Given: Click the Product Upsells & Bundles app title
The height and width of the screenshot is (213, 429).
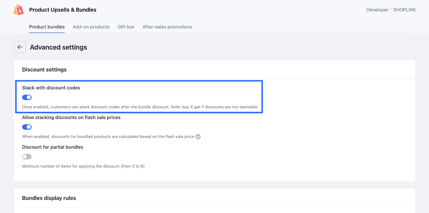Looking at the screenshot, I should pos(63,10).
